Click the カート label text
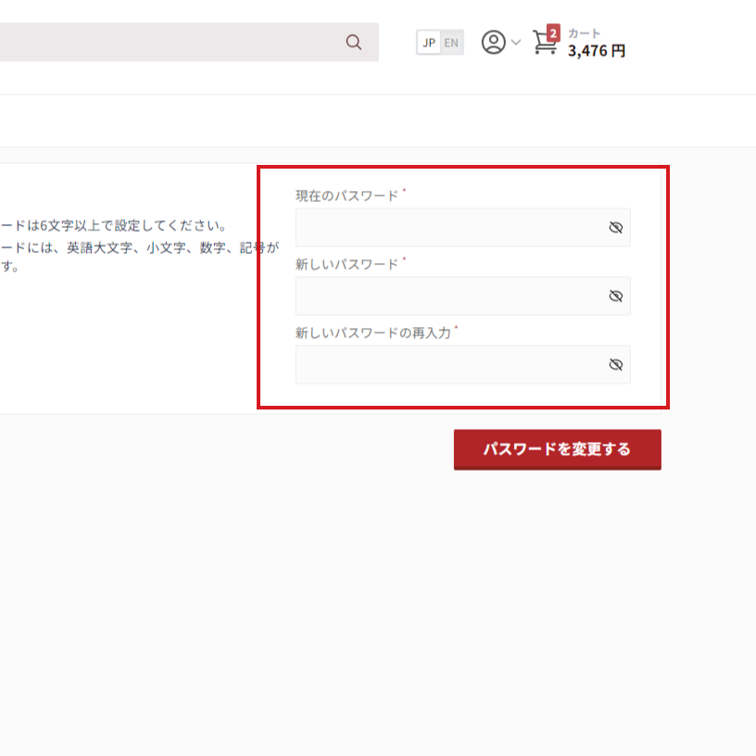The image size is (756, 756). click(x=584, y=33)
